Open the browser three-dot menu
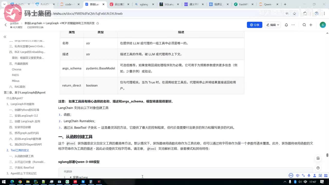The height and width of the screenshot is (185, 329). [325, 13]
